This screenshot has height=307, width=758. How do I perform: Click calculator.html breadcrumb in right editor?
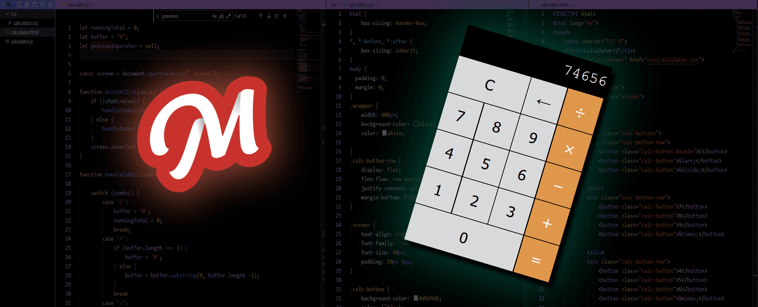click(555, 5)
